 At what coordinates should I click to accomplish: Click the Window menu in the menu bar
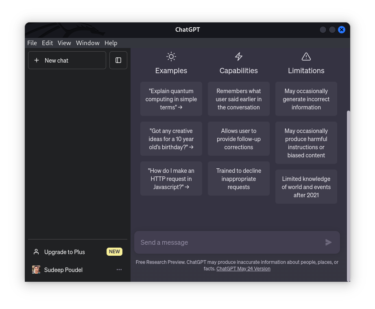click(x=87, y=43)
